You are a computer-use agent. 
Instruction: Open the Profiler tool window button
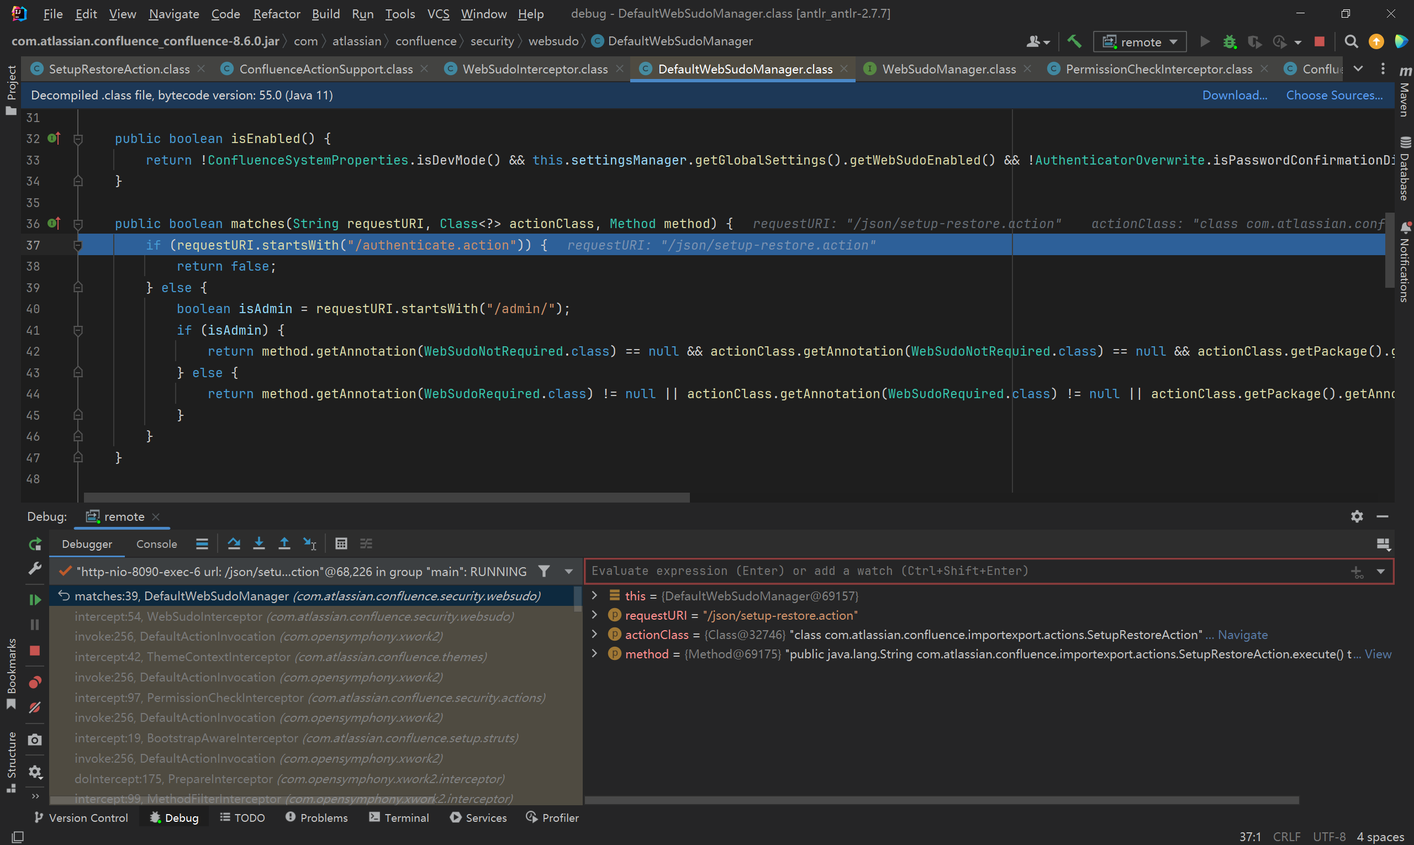552,817
